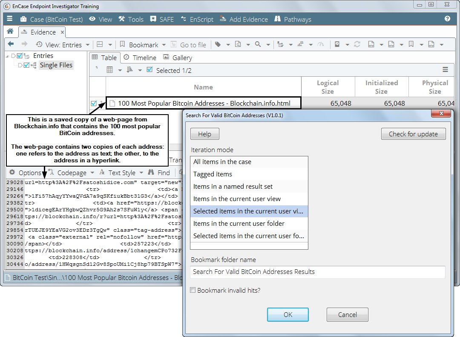Select Tagged items iteration mode

pyautogui.click(x=249, y=174)
